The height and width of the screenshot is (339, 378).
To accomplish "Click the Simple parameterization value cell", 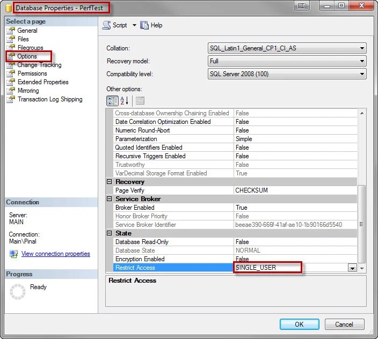I will 295,139.
